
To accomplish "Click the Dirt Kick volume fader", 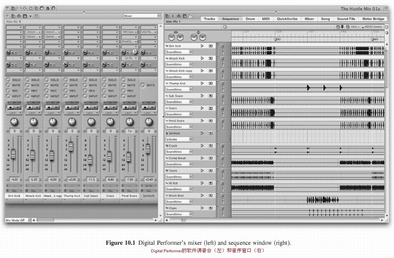I will point(13,154).
